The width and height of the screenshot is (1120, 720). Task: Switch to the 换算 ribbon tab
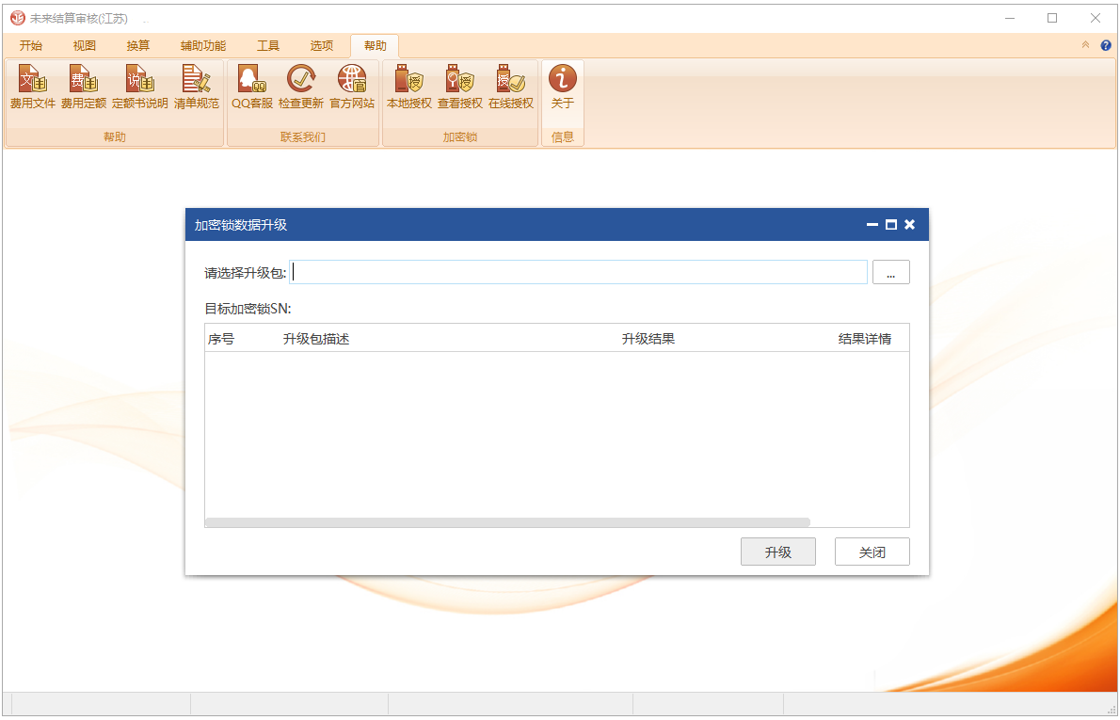pyautogui.click(x=138, y=46)
